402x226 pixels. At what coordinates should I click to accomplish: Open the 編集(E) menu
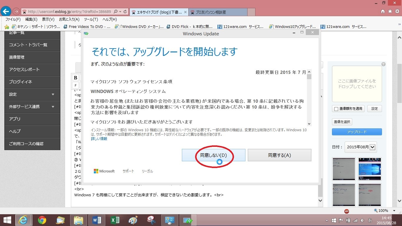pyautogui.click(x=31, y=19)
